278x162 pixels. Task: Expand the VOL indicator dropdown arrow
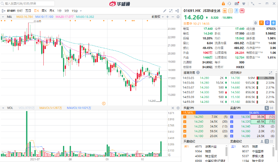(3, 108)
